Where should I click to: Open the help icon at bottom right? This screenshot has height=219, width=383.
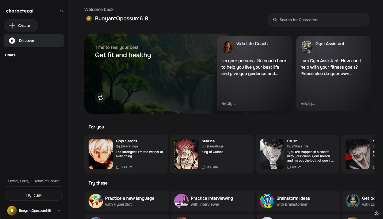click(376, 213)
